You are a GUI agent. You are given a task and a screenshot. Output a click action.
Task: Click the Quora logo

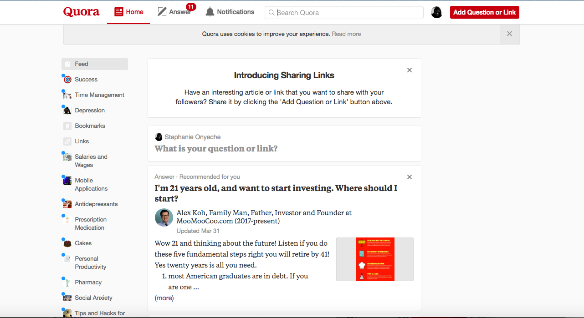pyautogui.click(x=81, y=12)
